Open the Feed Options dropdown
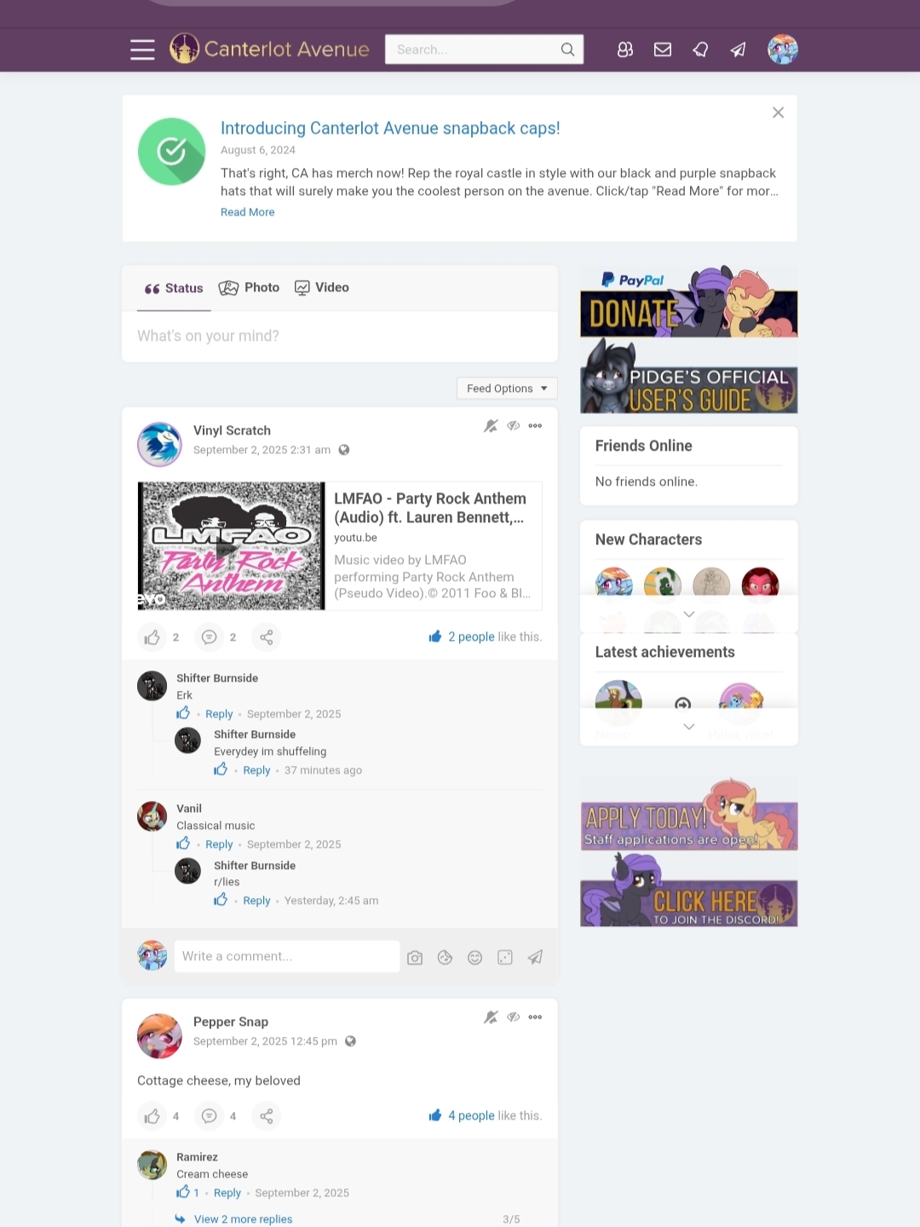Screen dimensions: 920x1227 tap(507, 389)
